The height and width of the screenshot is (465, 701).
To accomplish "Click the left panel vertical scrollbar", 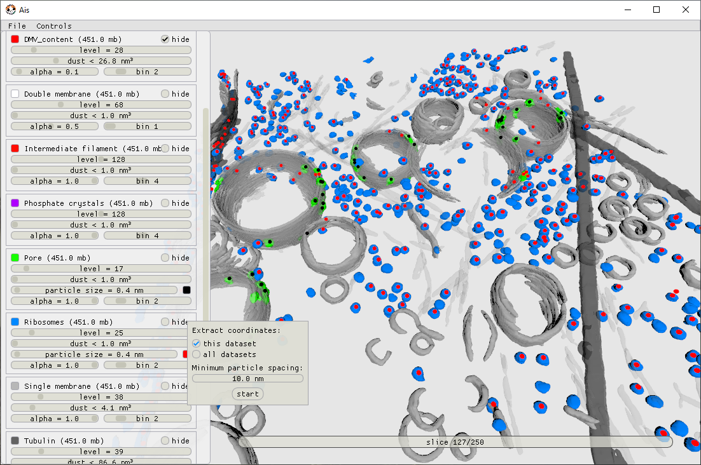I will 205,214.
